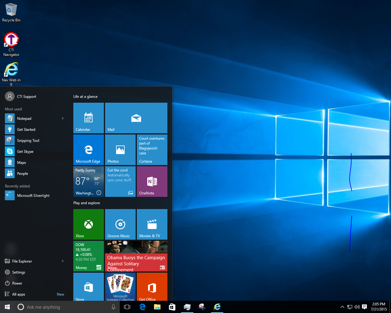Click the Ask me anything search box
Screen dimensions: 391x313
[x=67, y=307]
